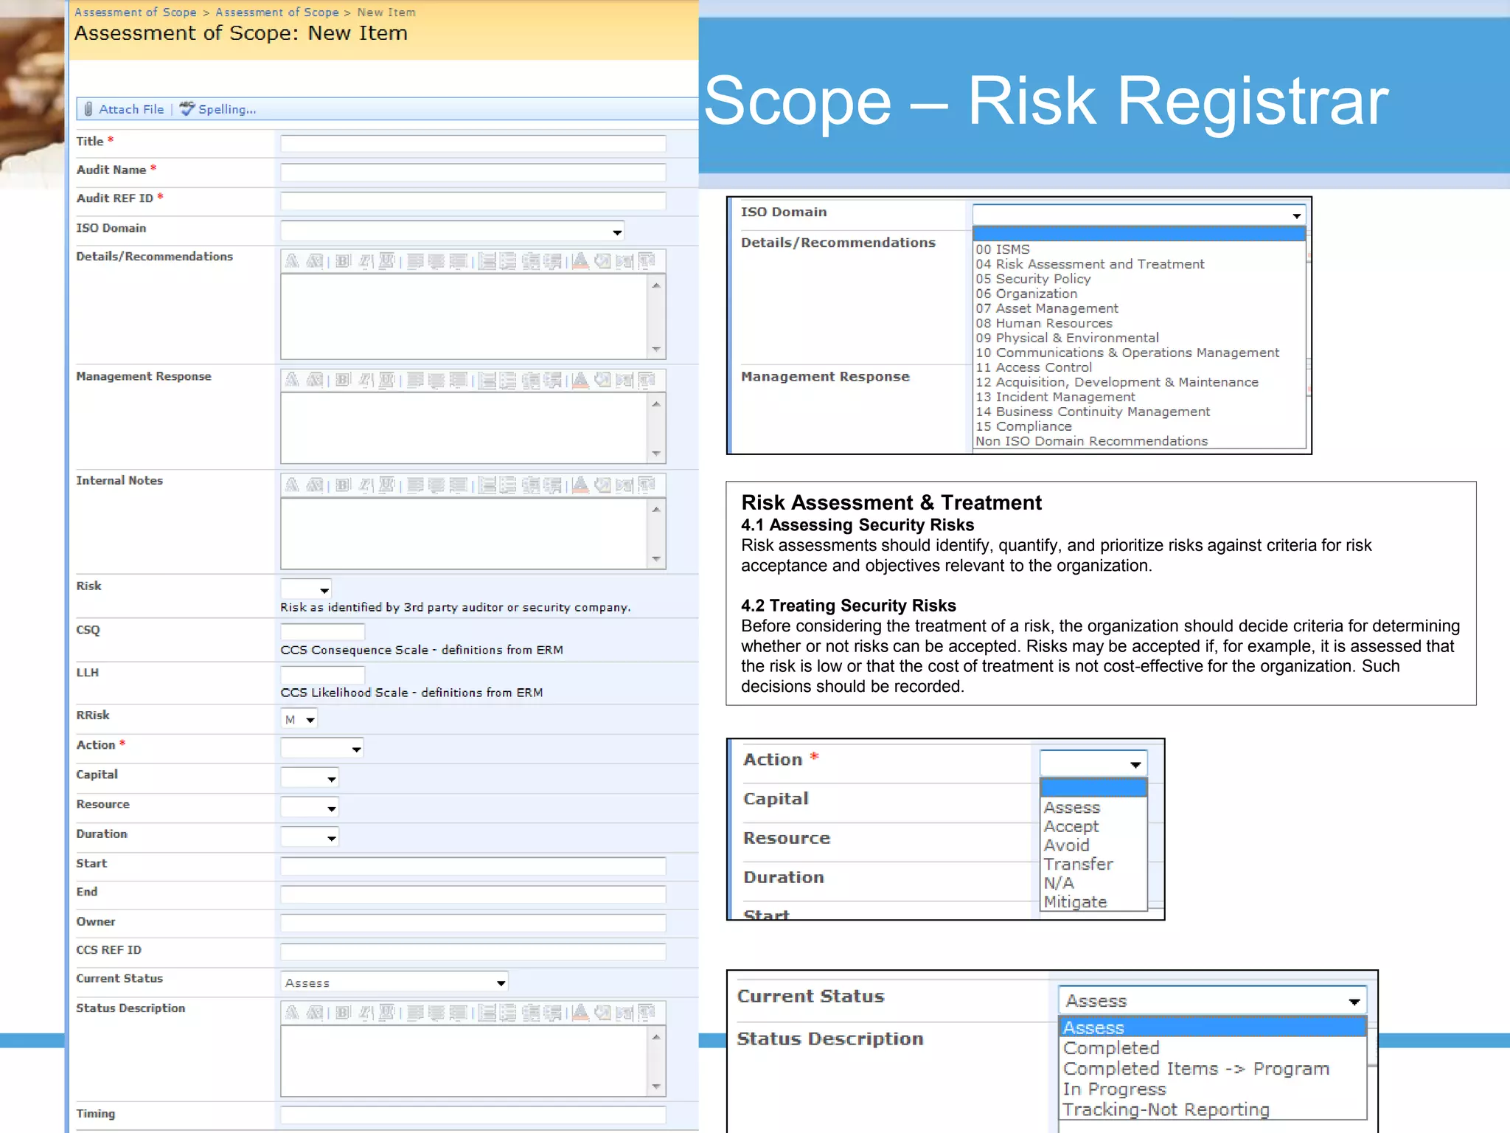Open the ISO Domain dropdown in the form
The image size is (1510, 1133).
452,231
